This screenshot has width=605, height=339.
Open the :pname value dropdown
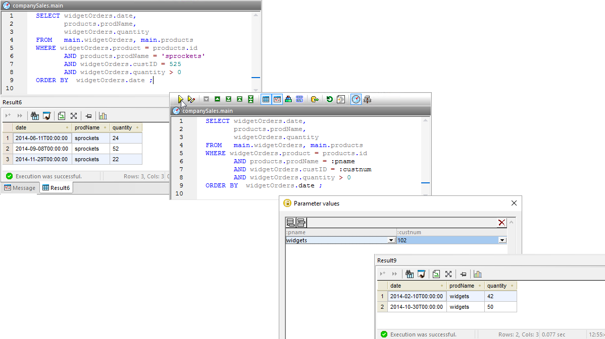pyautogui.click(x=391, y=240)
